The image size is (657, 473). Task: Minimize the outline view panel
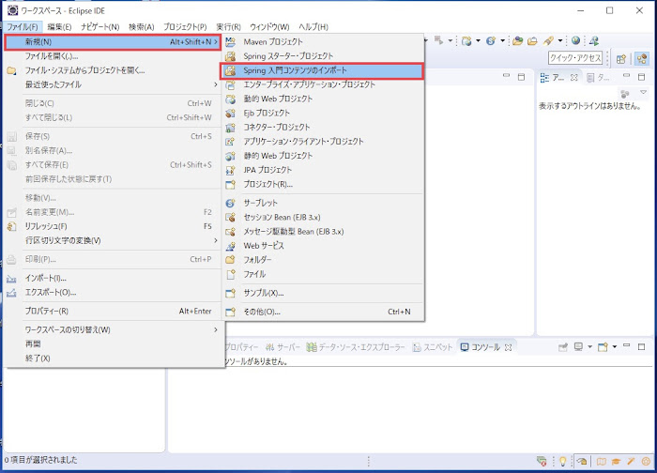tap(626, 76)
